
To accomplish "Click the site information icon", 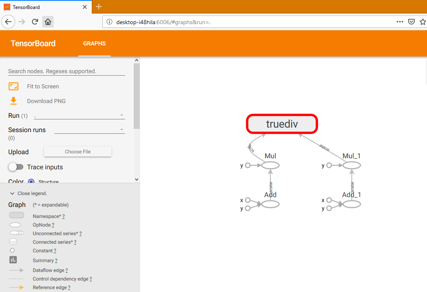I will (109, 22).
